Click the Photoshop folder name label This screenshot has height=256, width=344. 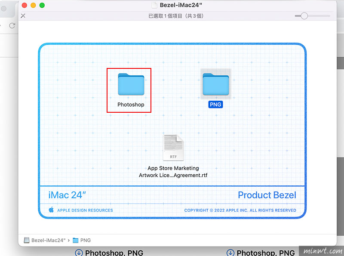pyautogui.click(x=131, y=105)
